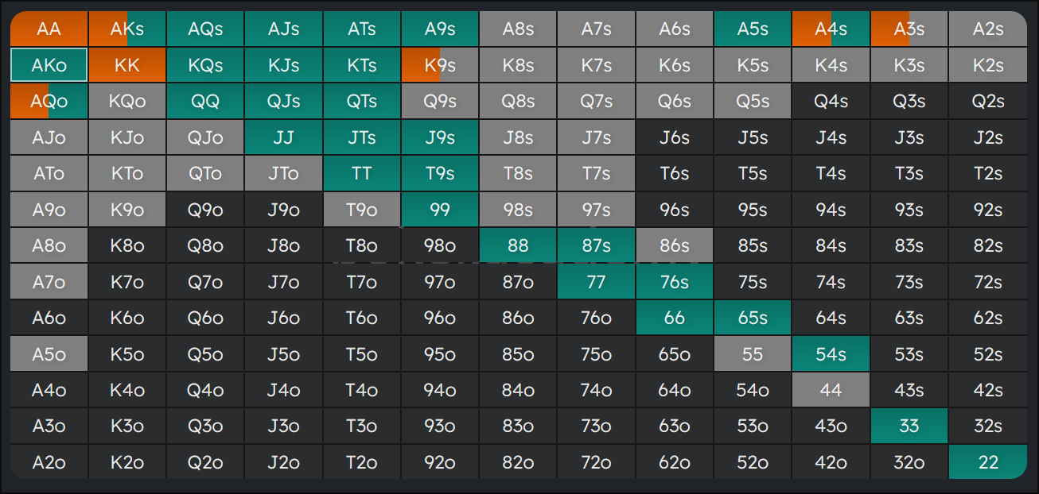
Task: Click the A4s hand cell
Action: 831,29
